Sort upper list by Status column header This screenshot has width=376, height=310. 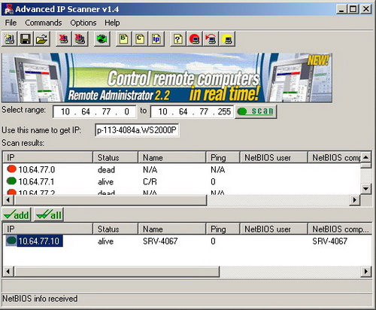tap(116, 157)
